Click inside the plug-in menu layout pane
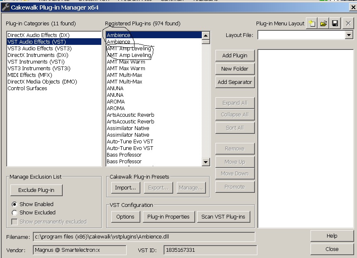 tap(306, 139)
